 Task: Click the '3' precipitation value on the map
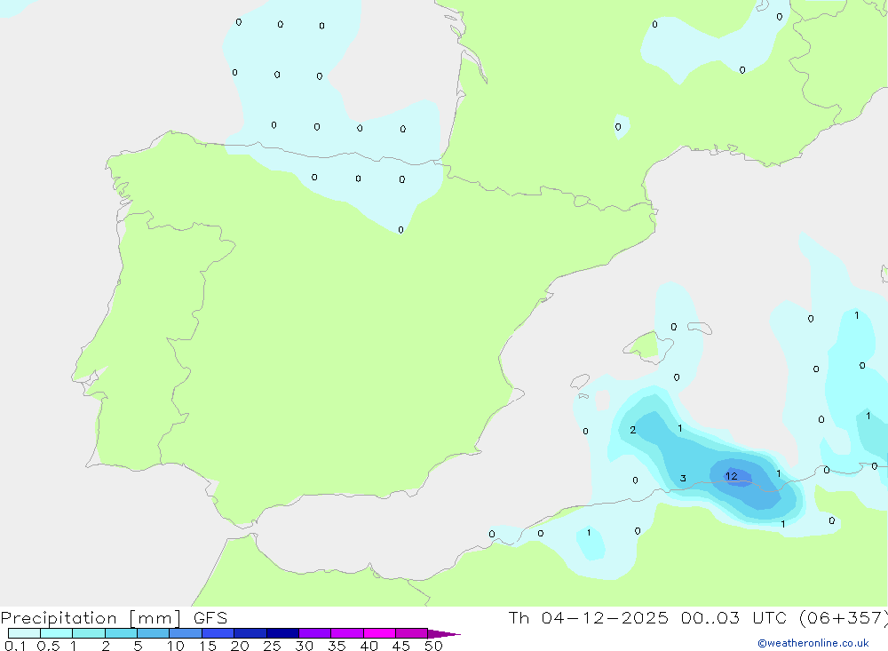(683, 478)
